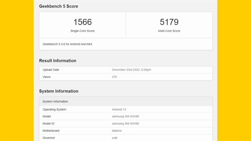Select the kalama motherboard value
Screen dimensions: 251x141
[116, 131]
